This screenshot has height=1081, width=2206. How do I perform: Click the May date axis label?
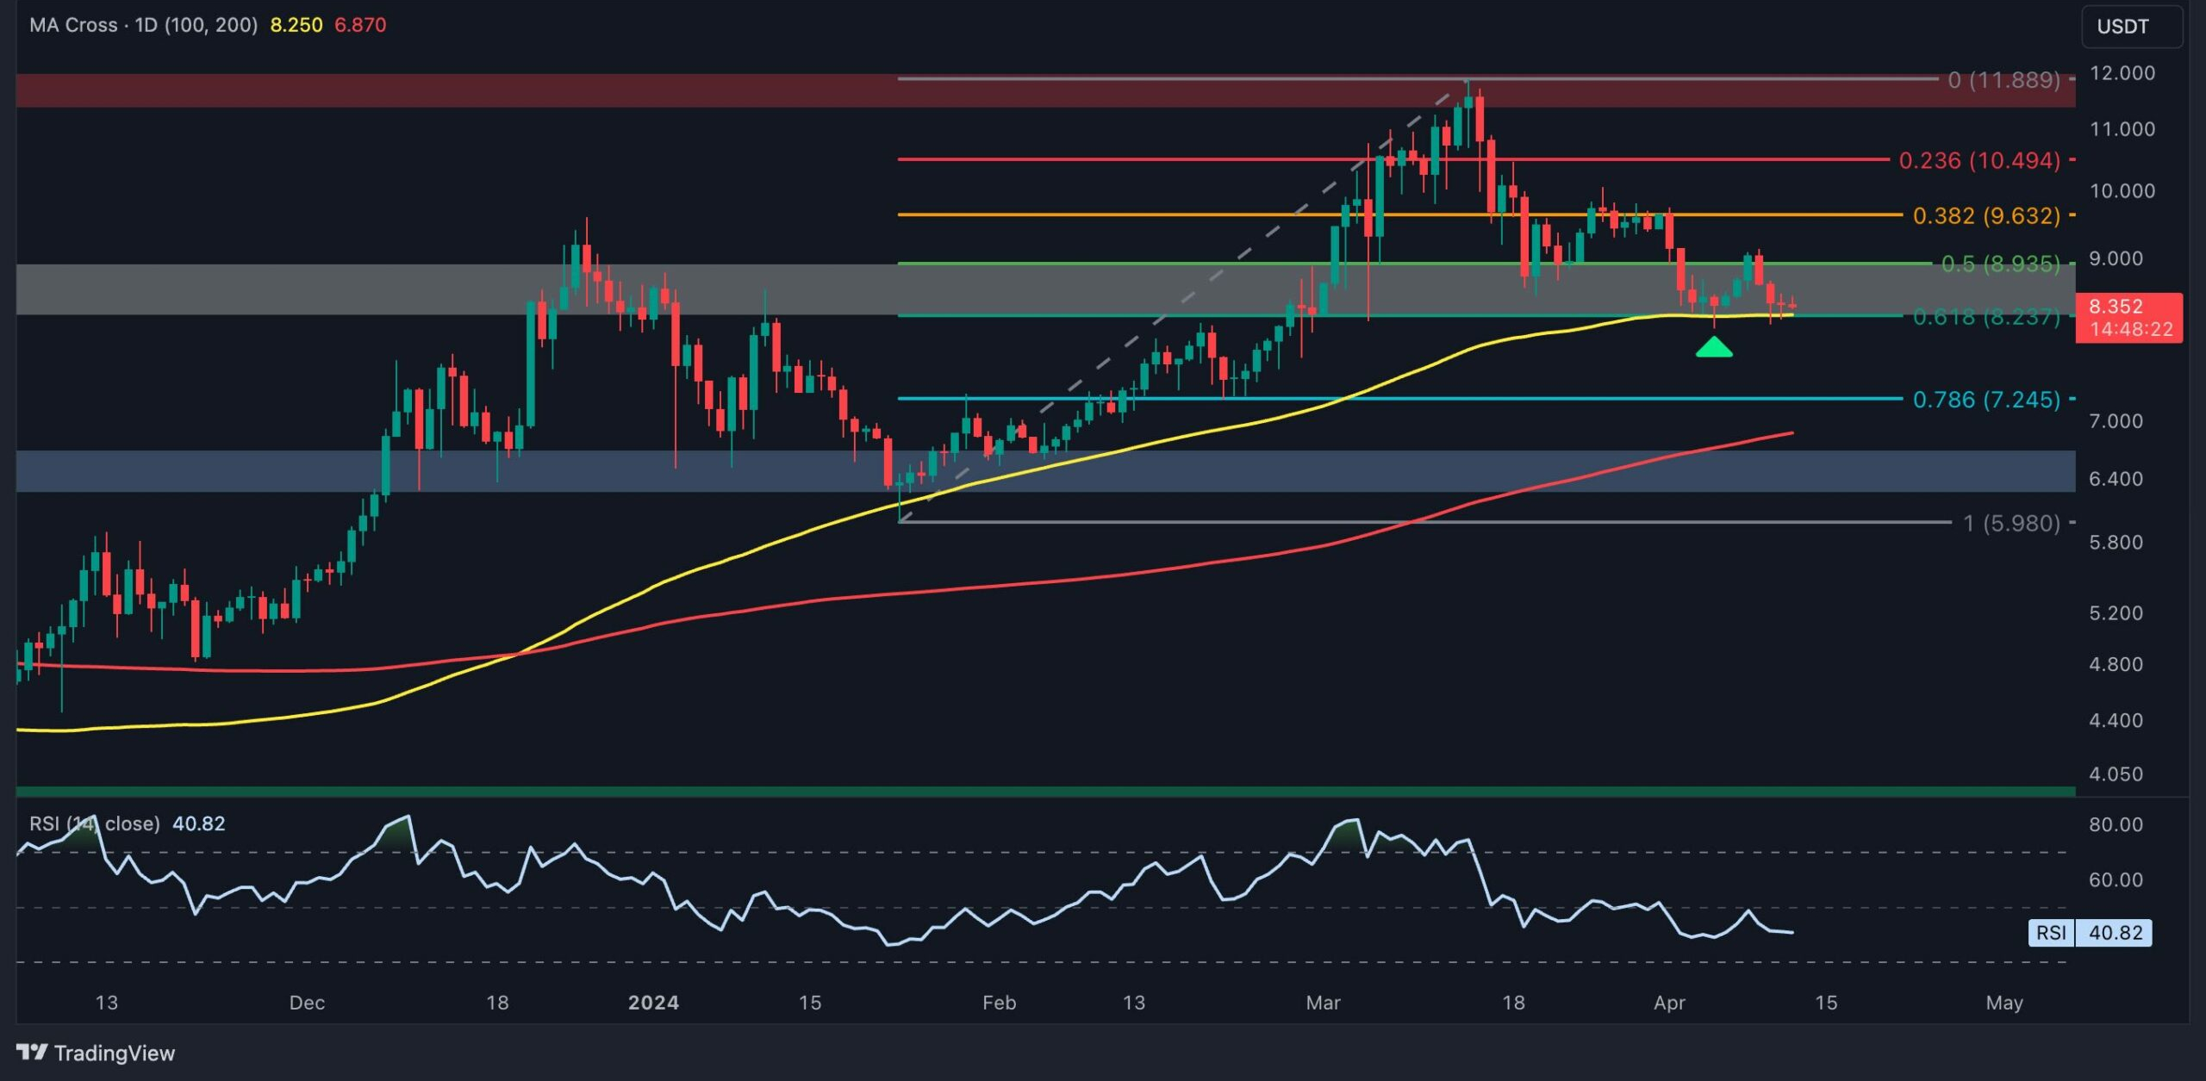click(2004, 1003)
